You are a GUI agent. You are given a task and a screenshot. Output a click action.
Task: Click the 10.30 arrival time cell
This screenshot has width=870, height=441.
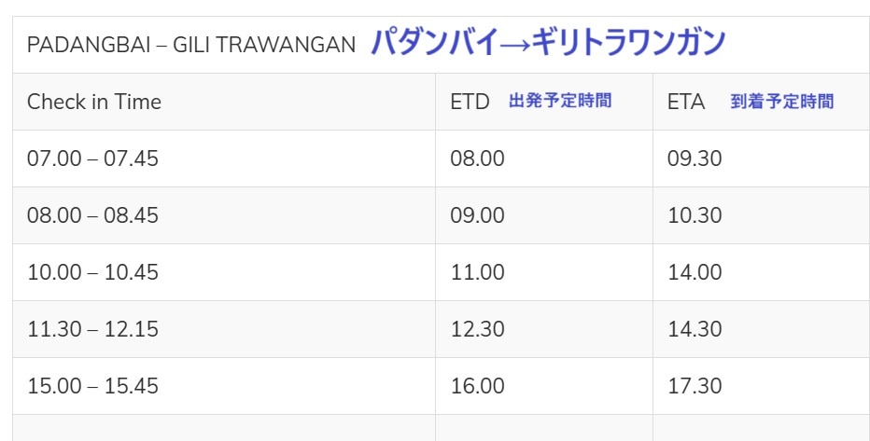(x=695, y=215)
